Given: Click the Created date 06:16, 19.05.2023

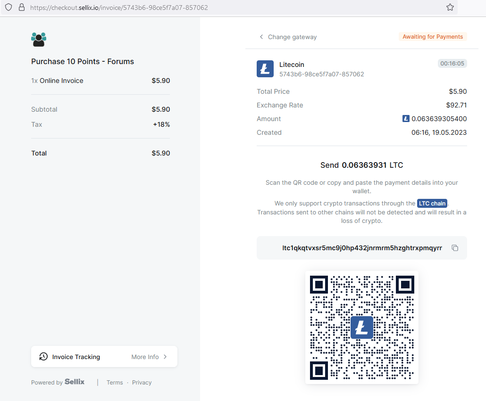Looking at the screenshot, I should coord(439,132).
